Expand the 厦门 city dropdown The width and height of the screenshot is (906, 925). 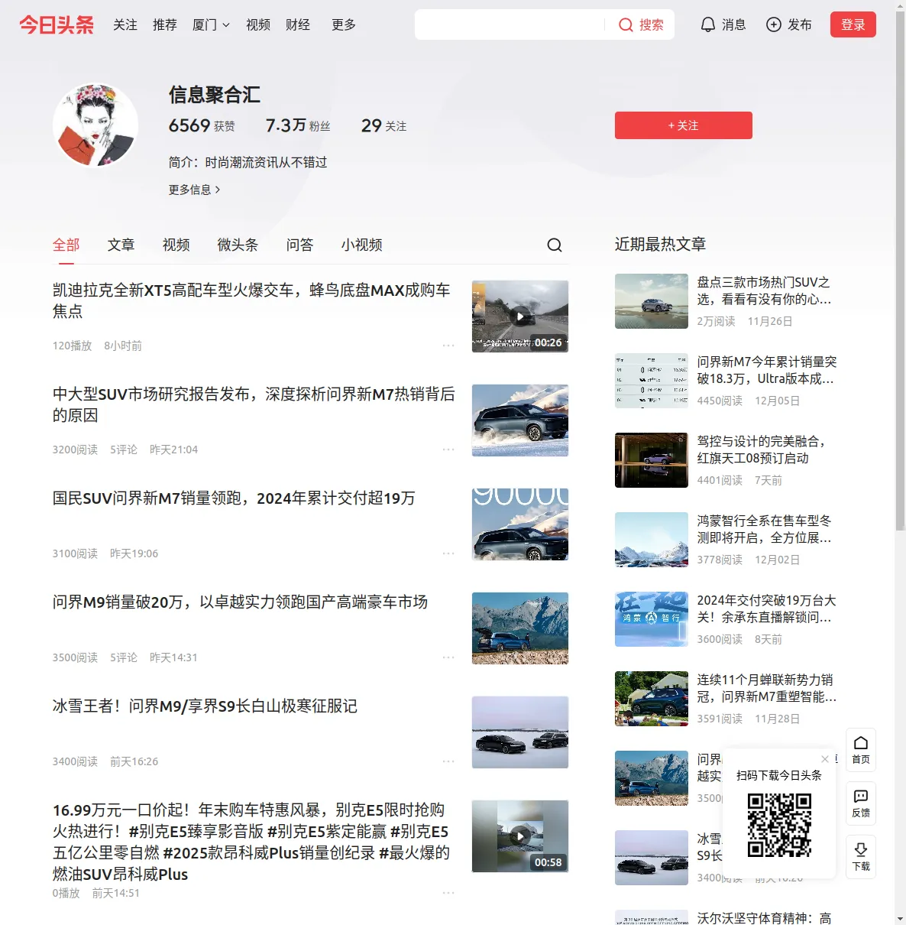coord(211,24)
